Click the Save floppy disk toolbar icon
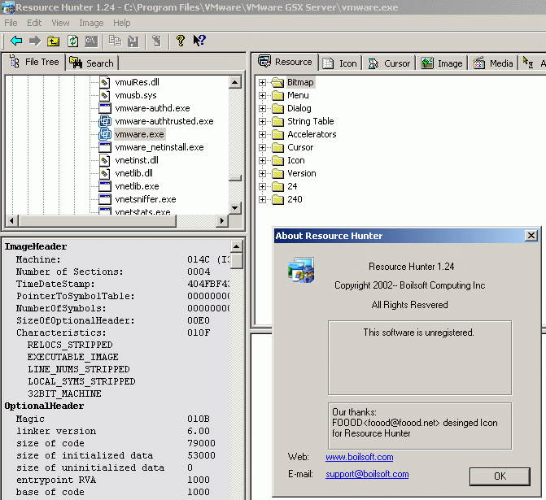546x500 pixels. click(133, 41)
